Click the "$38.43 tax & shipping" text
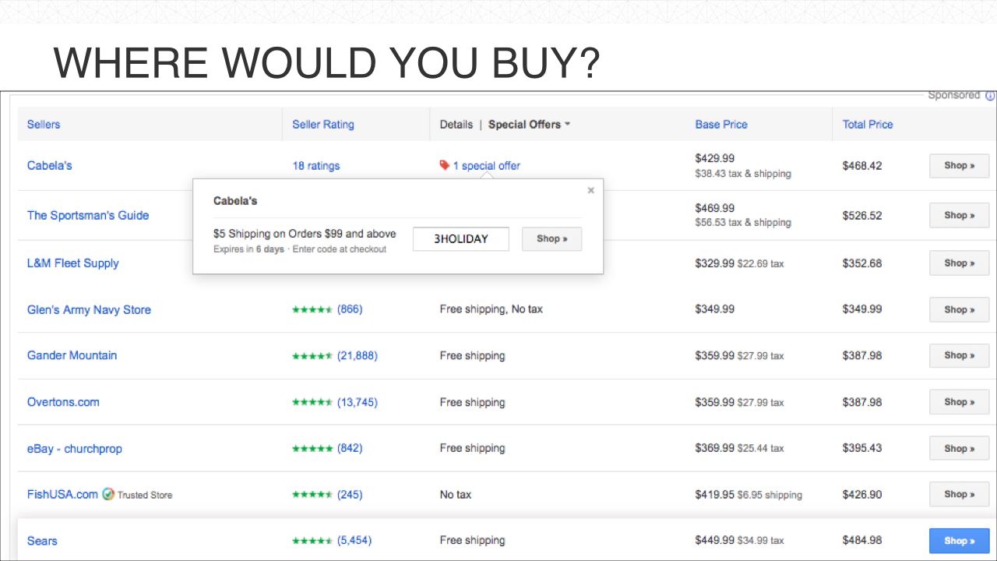 [743, 174]
